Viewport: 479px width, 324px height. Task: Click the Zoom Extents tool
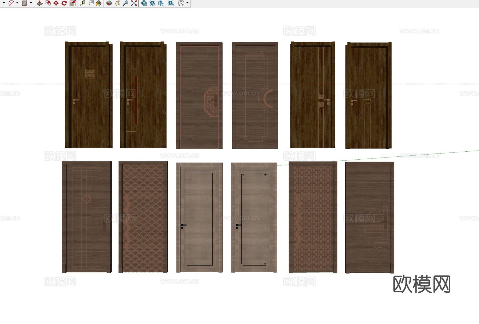tap(134, 3)
